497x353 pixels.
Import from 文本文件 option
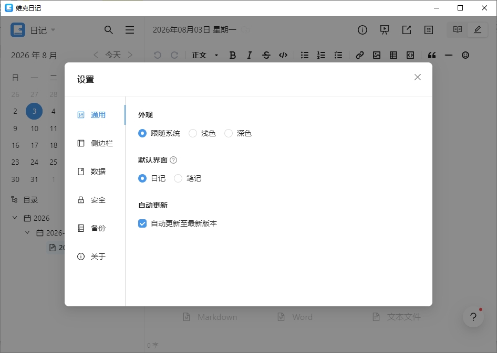[x=397, y=317]
